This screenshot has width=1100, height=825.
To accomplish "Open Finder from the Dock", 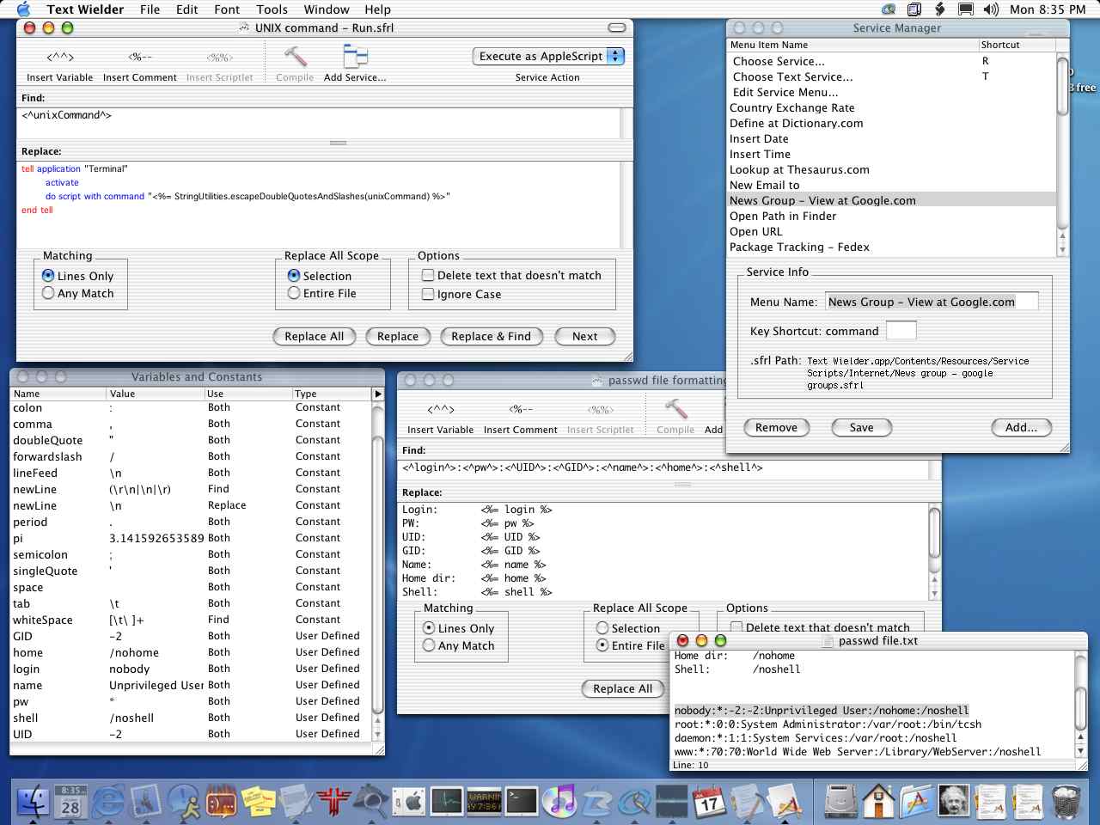I will tap(33, 803).
